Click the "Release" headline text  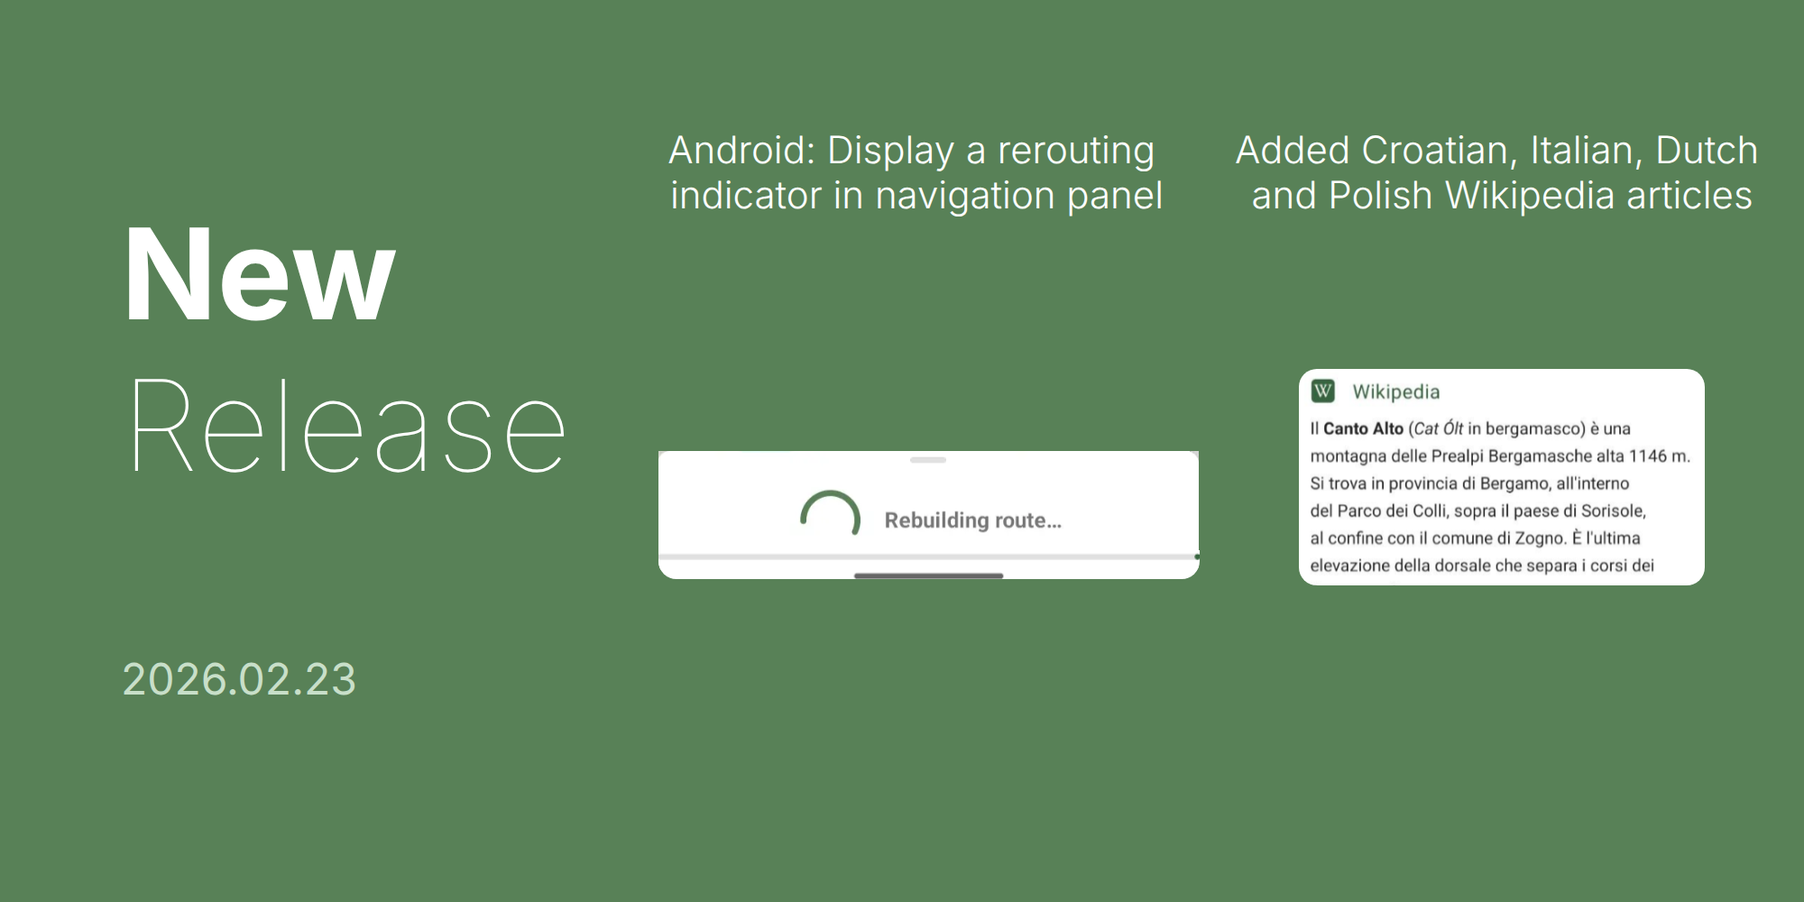(347, 425)
